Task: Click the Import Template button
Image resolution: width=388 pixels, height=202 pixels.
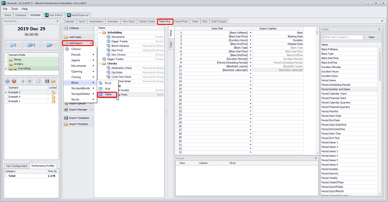Action: coord(78,124)
